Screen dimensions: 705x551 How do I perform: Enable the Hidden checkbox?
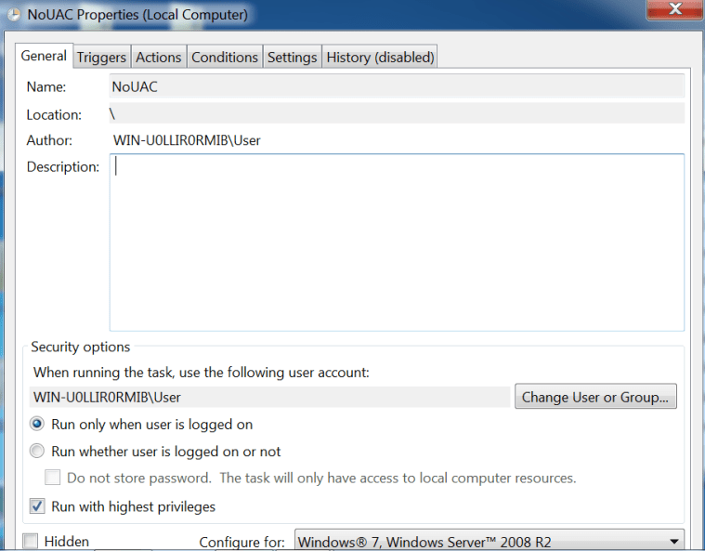[x=31, y=541]
